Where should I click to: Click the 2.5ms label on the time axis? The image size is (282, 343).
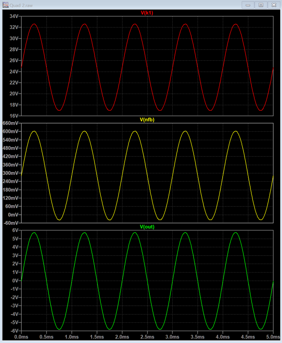[147, 338]
